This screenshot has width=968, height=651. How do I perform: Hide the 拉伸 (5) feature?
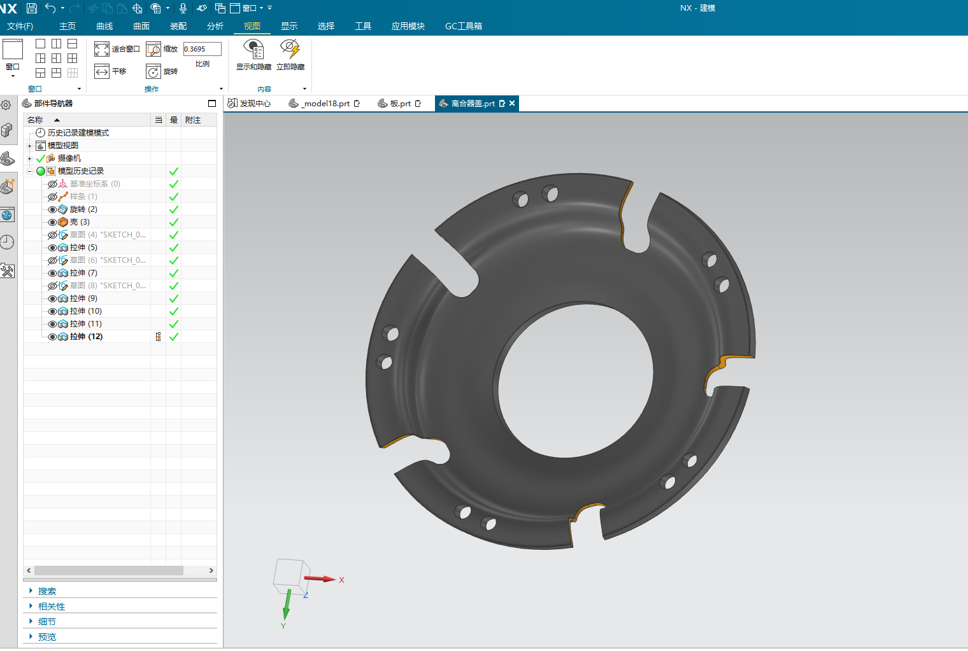pyautogui.click(x=53, y=248)
